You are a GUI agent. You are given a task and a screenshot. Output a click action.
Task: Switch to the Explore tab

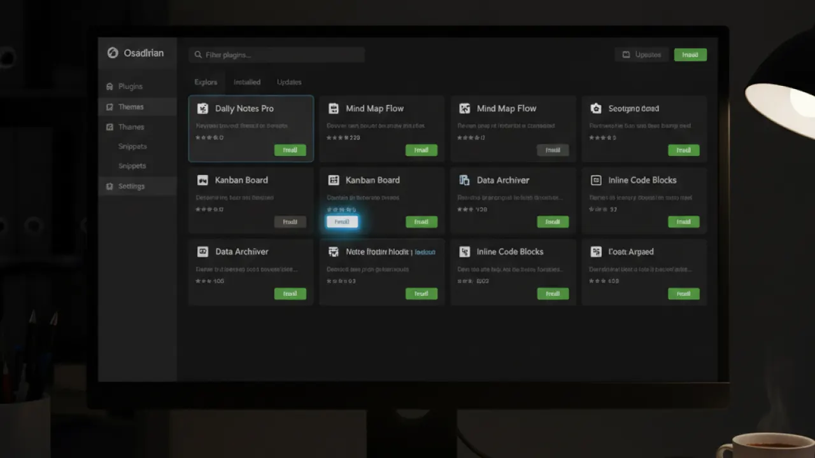tap(206, 82)
